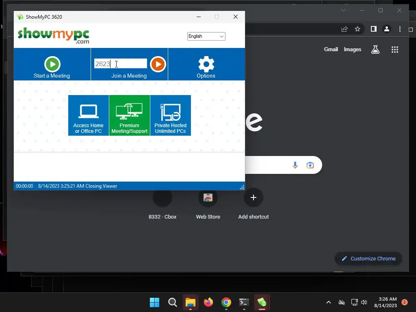Viewport: 416px width, 312px height.
Task: Open the English language dropdown
Action: click(x=206, y=36)
